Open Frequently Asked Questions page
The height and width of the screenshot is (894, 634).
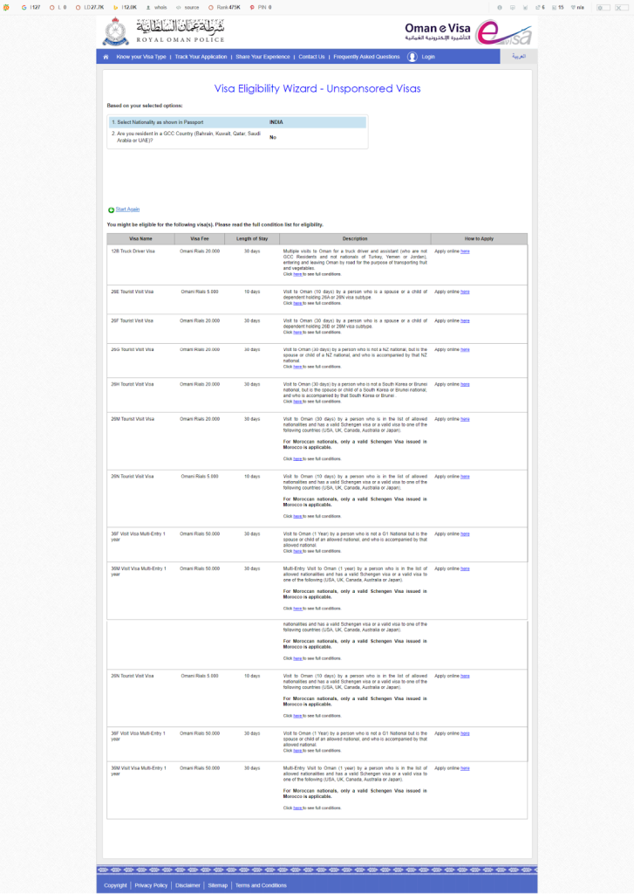366,57
